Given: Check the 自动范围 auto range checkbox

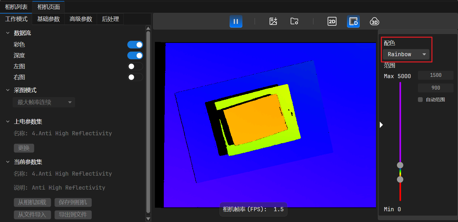Looking at the screenshot, I should click(420, 100).
